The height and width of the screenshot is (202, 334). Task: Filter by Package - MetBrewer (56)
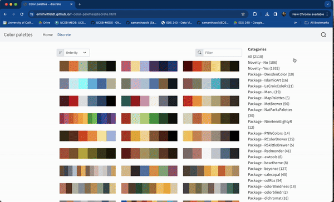pyautogui.click(x=268, y=104)
